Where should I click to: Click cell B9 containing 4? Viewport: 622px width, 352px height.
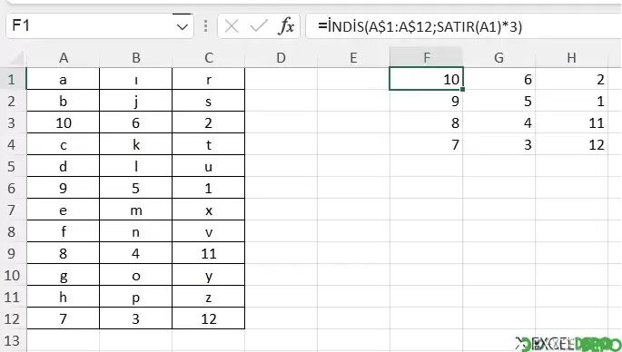(x=135, y=253)
